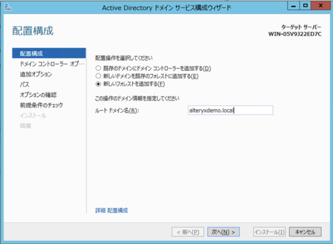Minimize the wizard window
Screen dimensions: 333x244
[293, 6]
